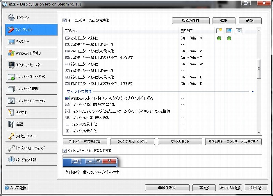Click the titlebar button column header icon

pos(219,31)
